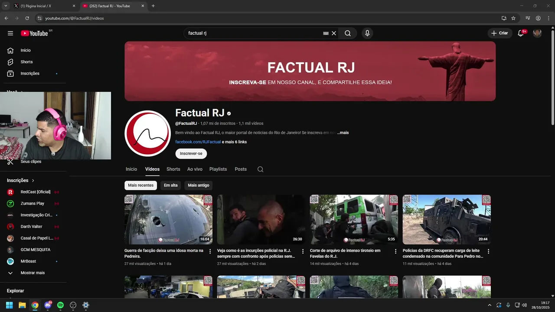555x312 pixels.
Task: Go back in Chrome
Action: pos(6,18)
